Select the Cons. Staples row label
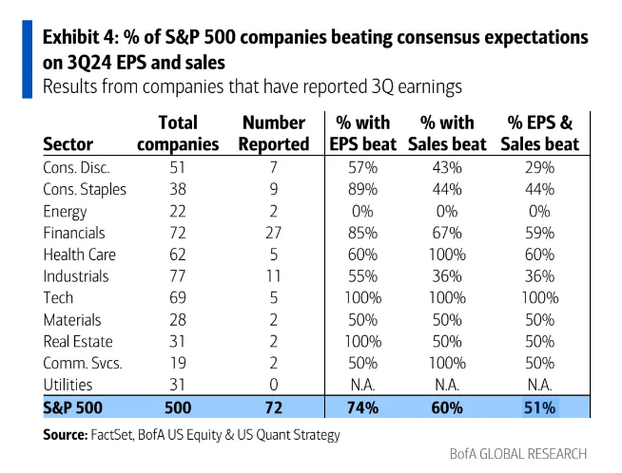Image resolution: width=622 pixels, height=473 pixels. [x=85, y=189]
